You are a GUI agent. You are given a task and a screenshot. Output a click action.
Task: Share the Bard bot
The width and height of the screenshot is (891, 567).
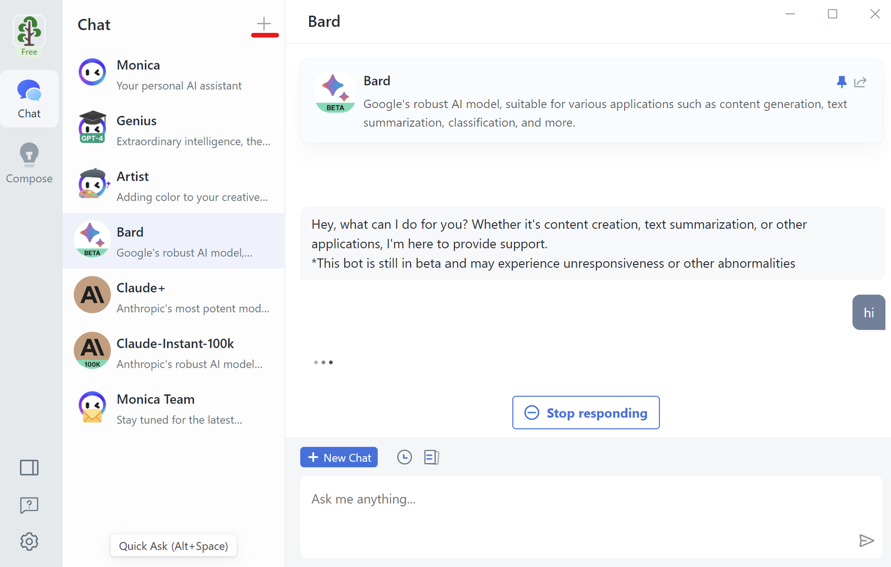(860, 82)
